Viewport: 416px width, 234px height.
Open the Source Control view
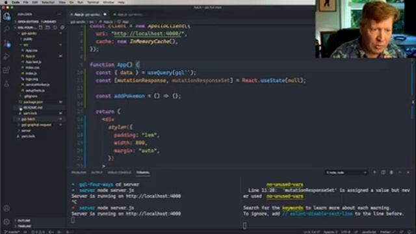tap(6, 44)
